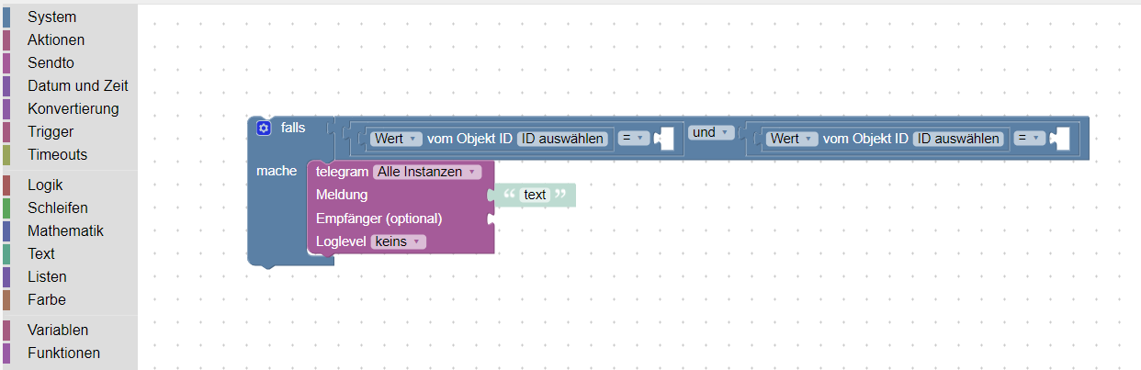Select the first vom Objekt ID label

point(469,139)
